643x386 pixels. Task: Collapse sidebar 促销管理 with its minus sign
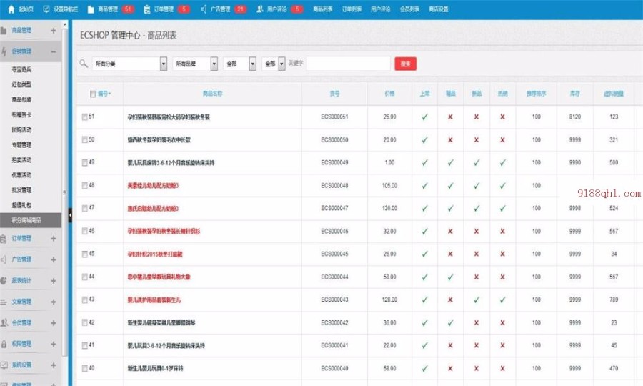(x=54, y=51)
